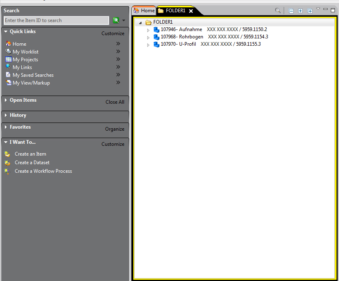Click the My Saved Searches icon
Image resolution: width=339 pixels, height=281 pixels.
(9, 75)
